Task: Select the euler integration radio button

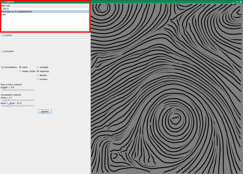Action: click(x=20, y=67)
